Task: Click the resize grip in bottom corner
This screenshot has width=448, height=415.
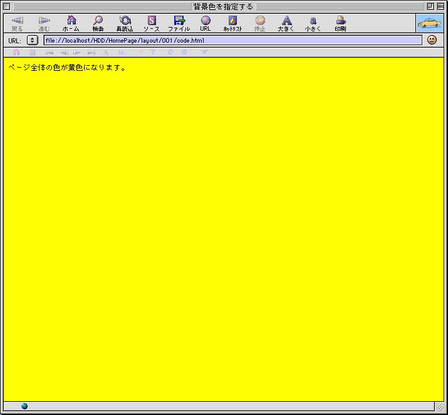Action: coord(439,406)
